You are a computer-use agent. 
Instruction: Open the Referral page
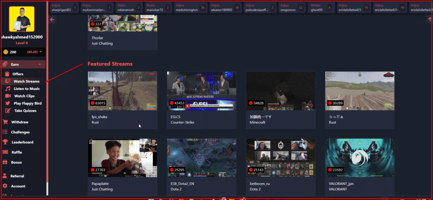point(17,176)
